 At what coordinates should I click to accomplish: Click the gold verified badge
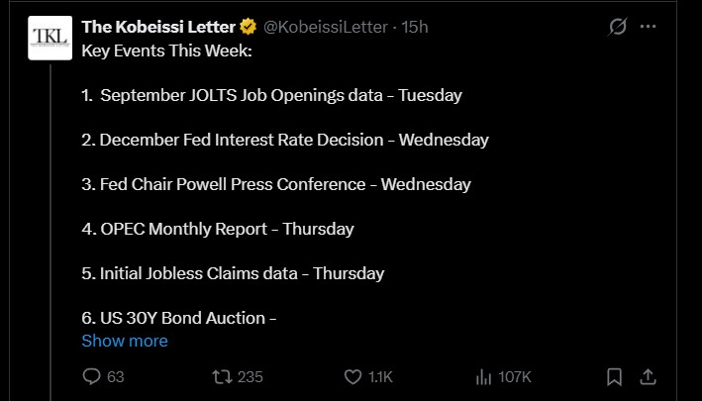click(x=249, y=27)
